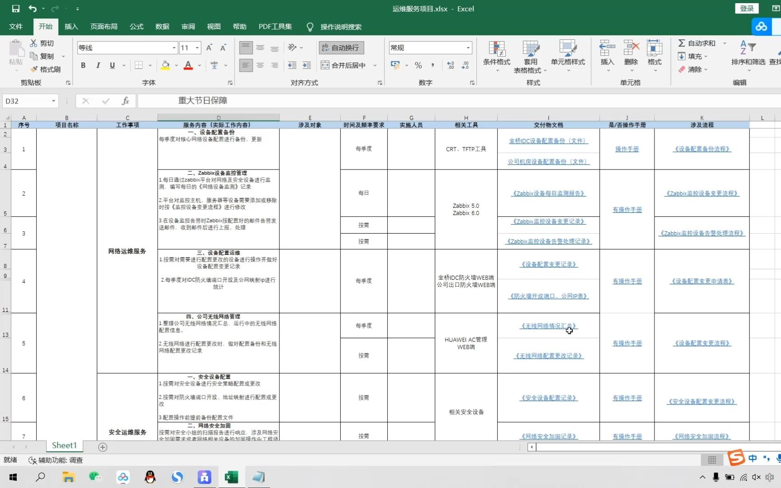Viewport: 781px width, 488px height.
Task: Open fill color dropdown arrow
Action: (x=176, y=65)
